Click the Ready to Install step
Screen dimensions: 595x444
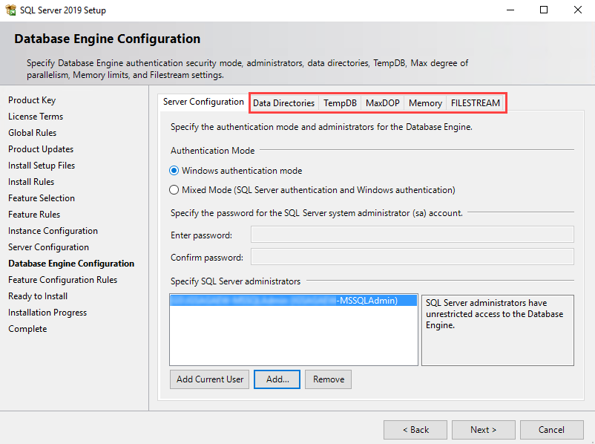(38, 296)
